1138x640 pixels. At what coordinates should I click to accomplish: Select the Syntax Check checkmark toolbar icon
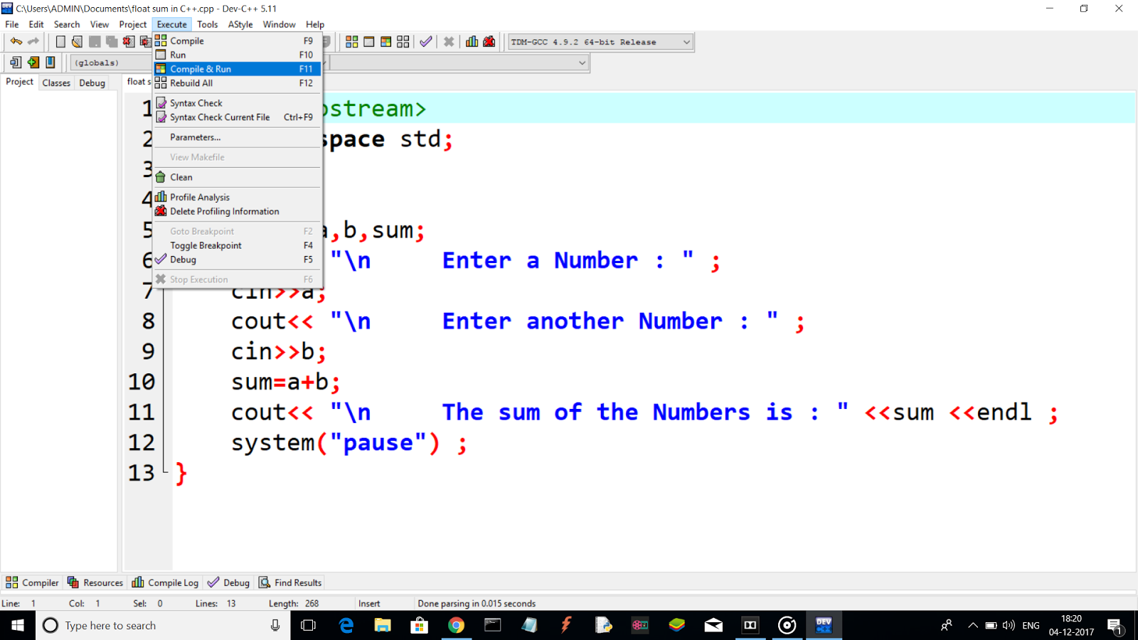(x=425, y=41)
